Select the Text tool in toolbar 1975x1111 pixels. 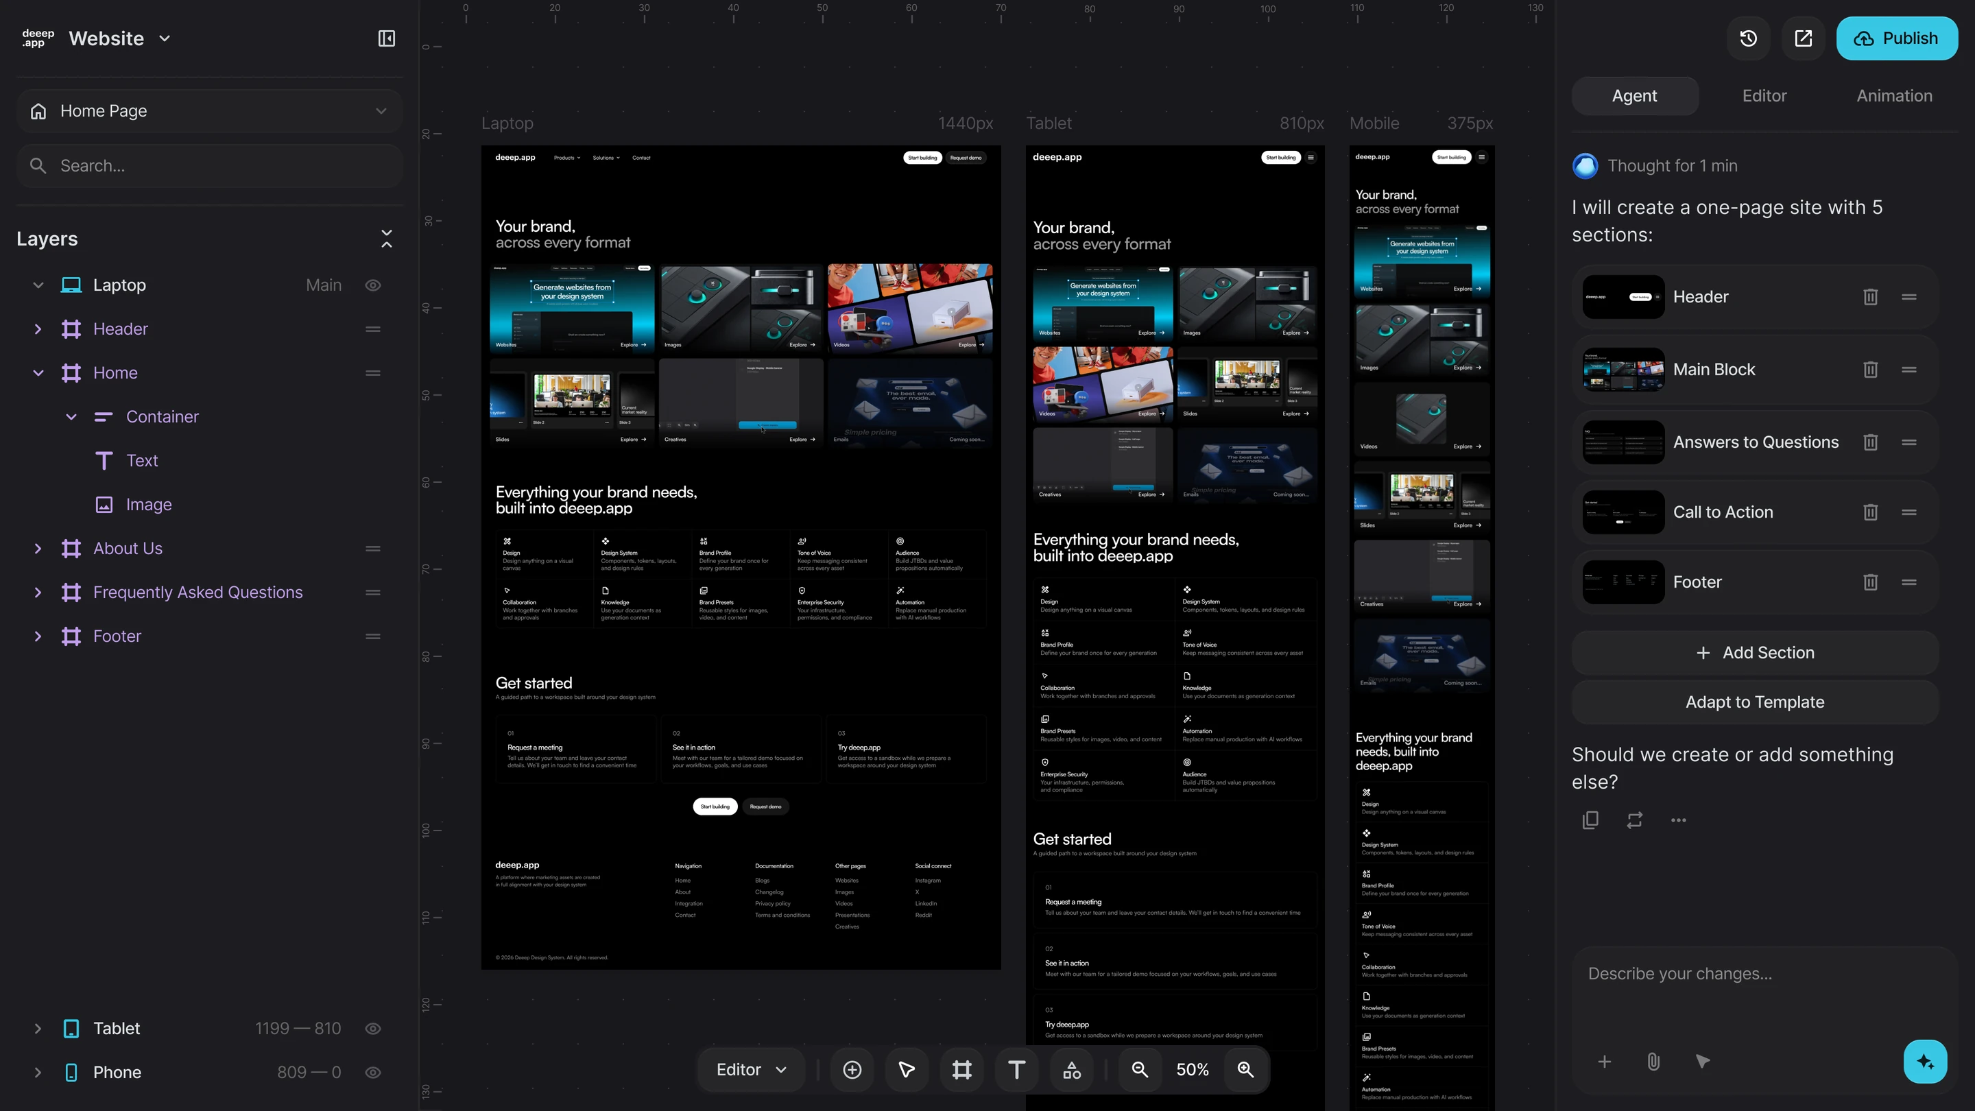coord(1016,1070)
